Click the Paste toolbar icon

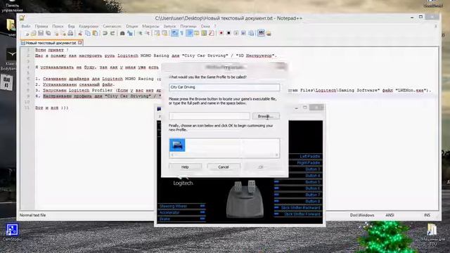point(95,34)
